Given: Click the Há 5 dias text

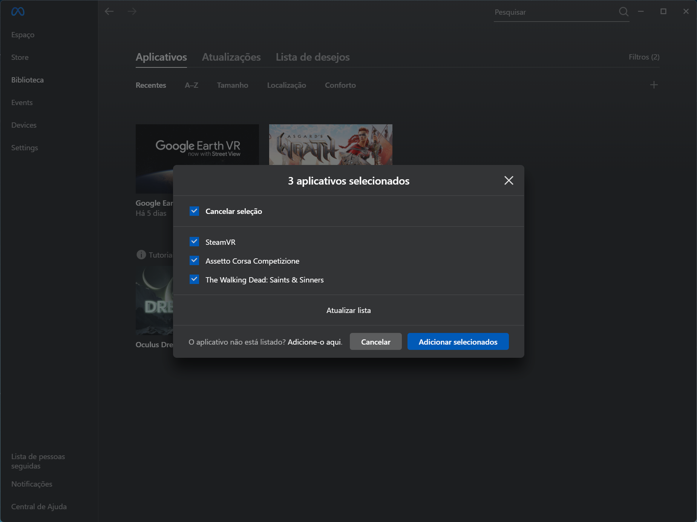Looking at the screenshot, I should coord(151,213).
